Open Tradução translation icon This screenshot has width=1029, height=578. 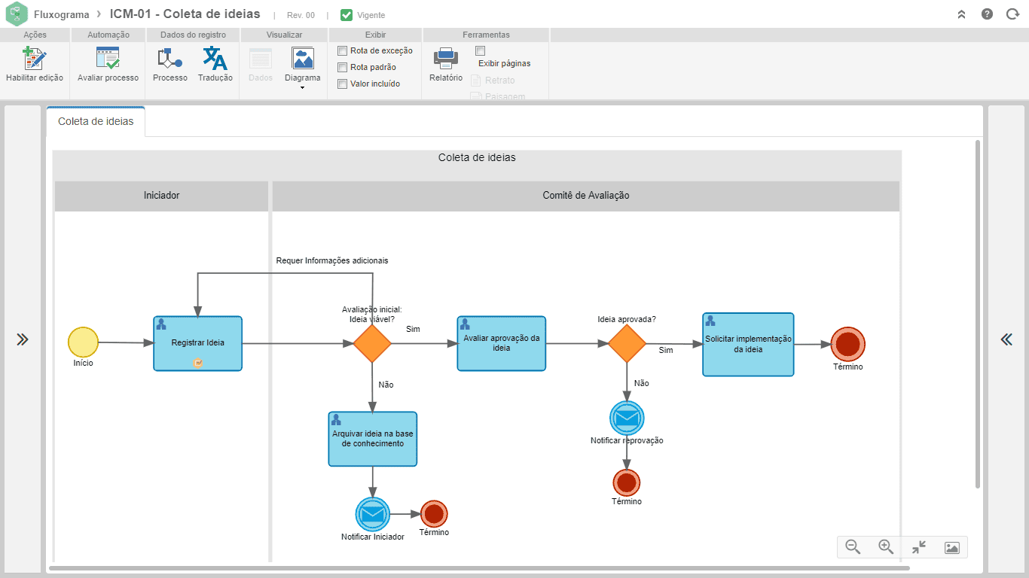(x=215, y=59)
